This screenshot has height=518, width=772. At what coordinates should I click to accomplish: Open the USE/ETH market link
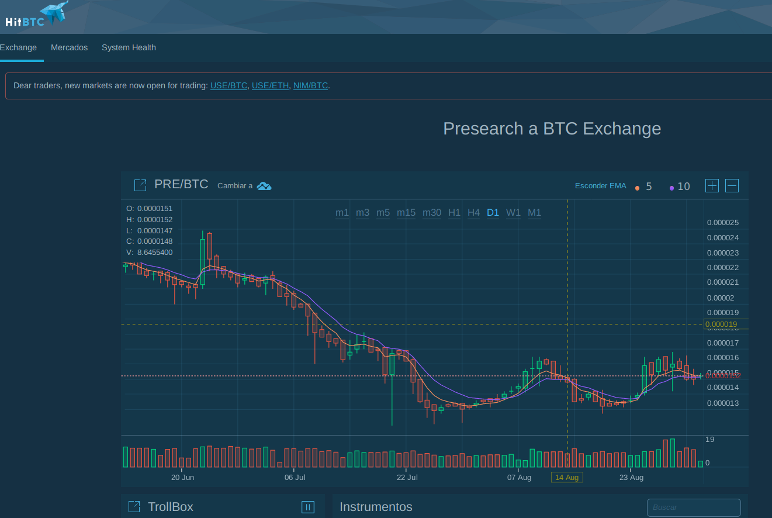(x=270, y=85)
